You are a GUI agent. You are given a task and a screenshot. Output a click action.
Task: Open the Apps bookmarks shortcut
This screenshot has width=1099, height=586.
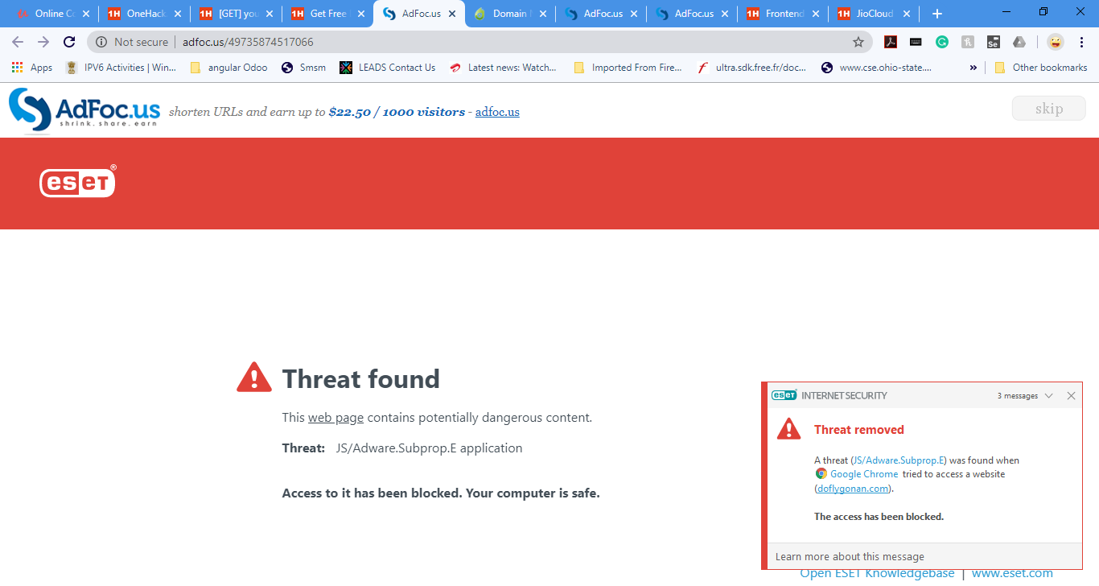pyautogui.click(x=32, y=68)
